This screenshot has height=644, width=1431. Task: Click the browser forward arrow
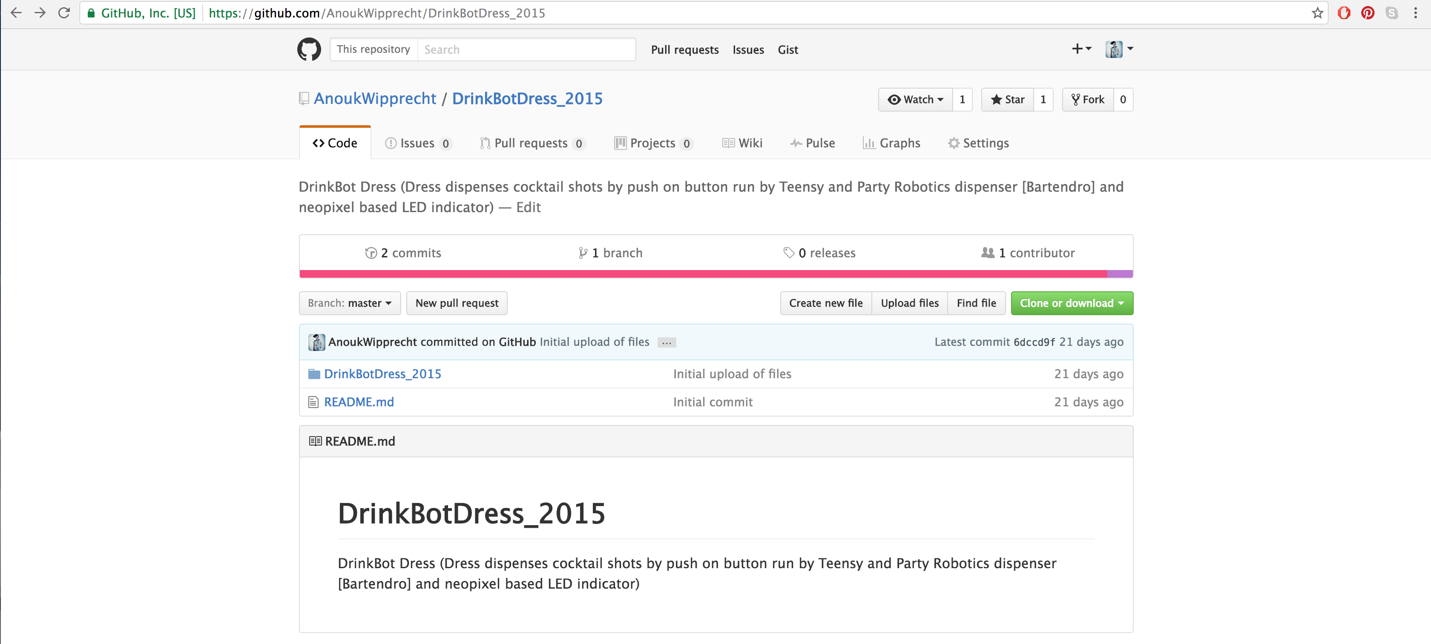point(40,13)
